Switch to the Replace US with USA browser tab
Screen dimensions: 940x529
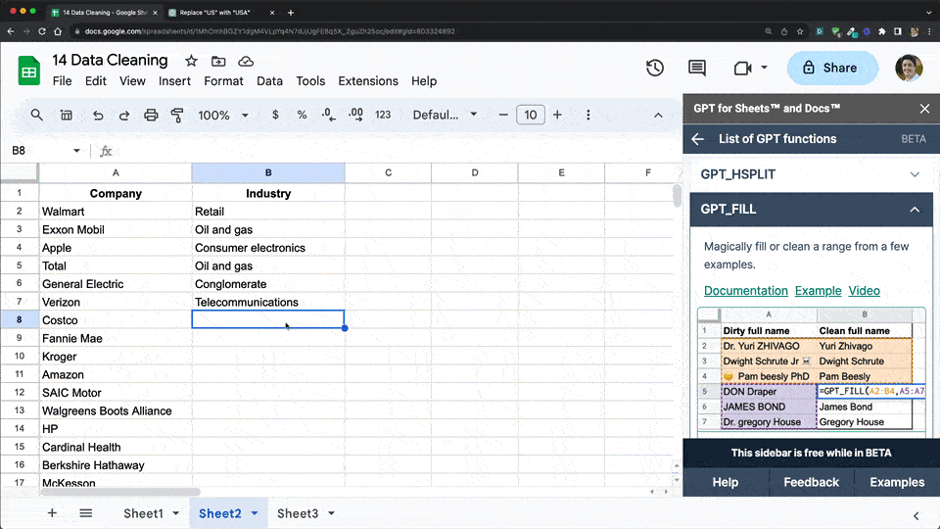point(214,12)
